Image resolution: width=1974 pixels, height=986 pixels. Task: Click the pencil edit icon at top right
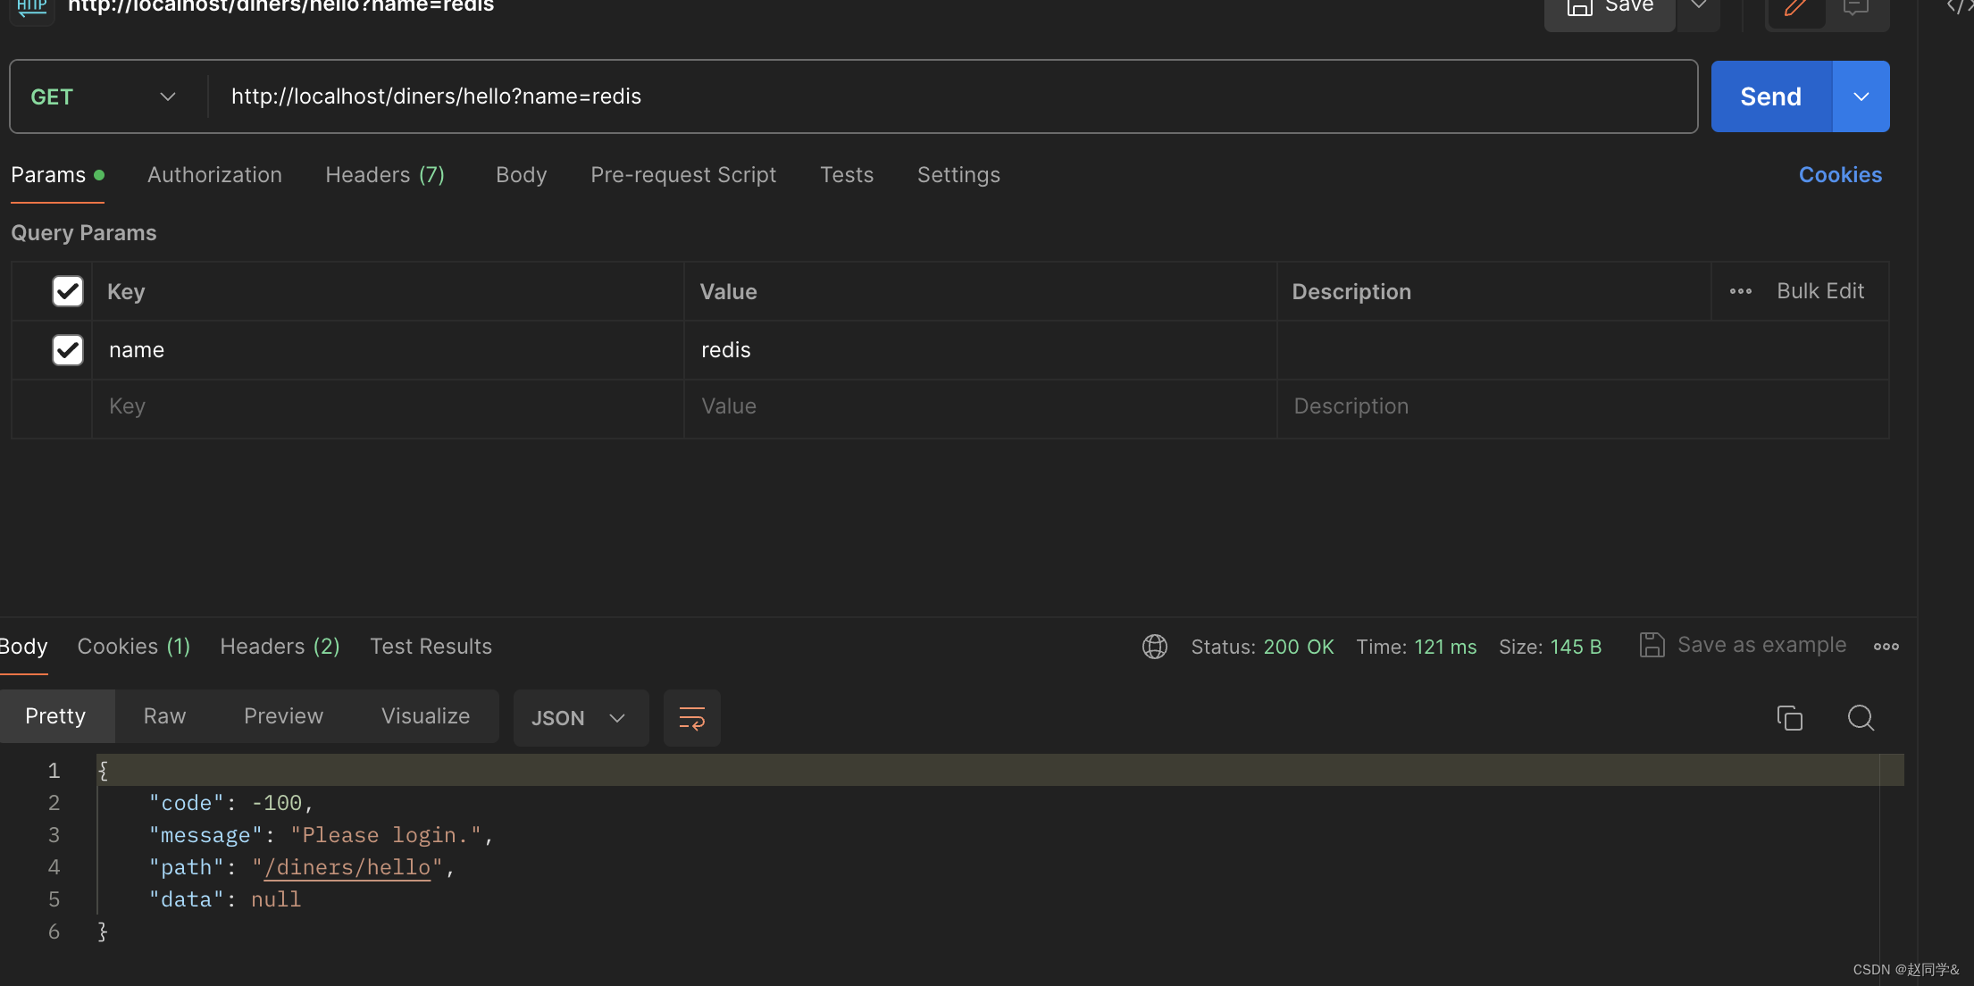[x=1795, y=9]
